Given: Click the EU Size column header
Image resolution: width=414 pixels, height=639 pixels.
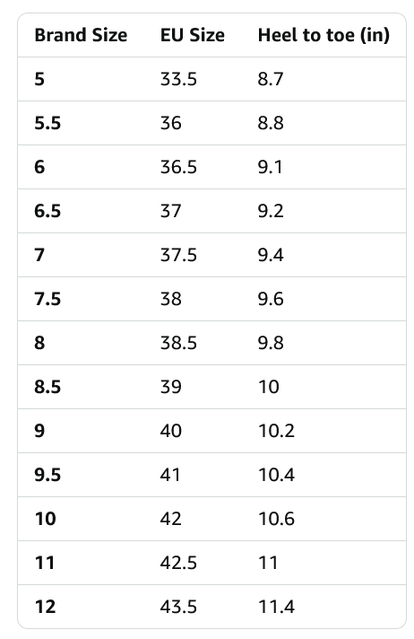Looking at the screenshot, I should (x=192, y=35).
